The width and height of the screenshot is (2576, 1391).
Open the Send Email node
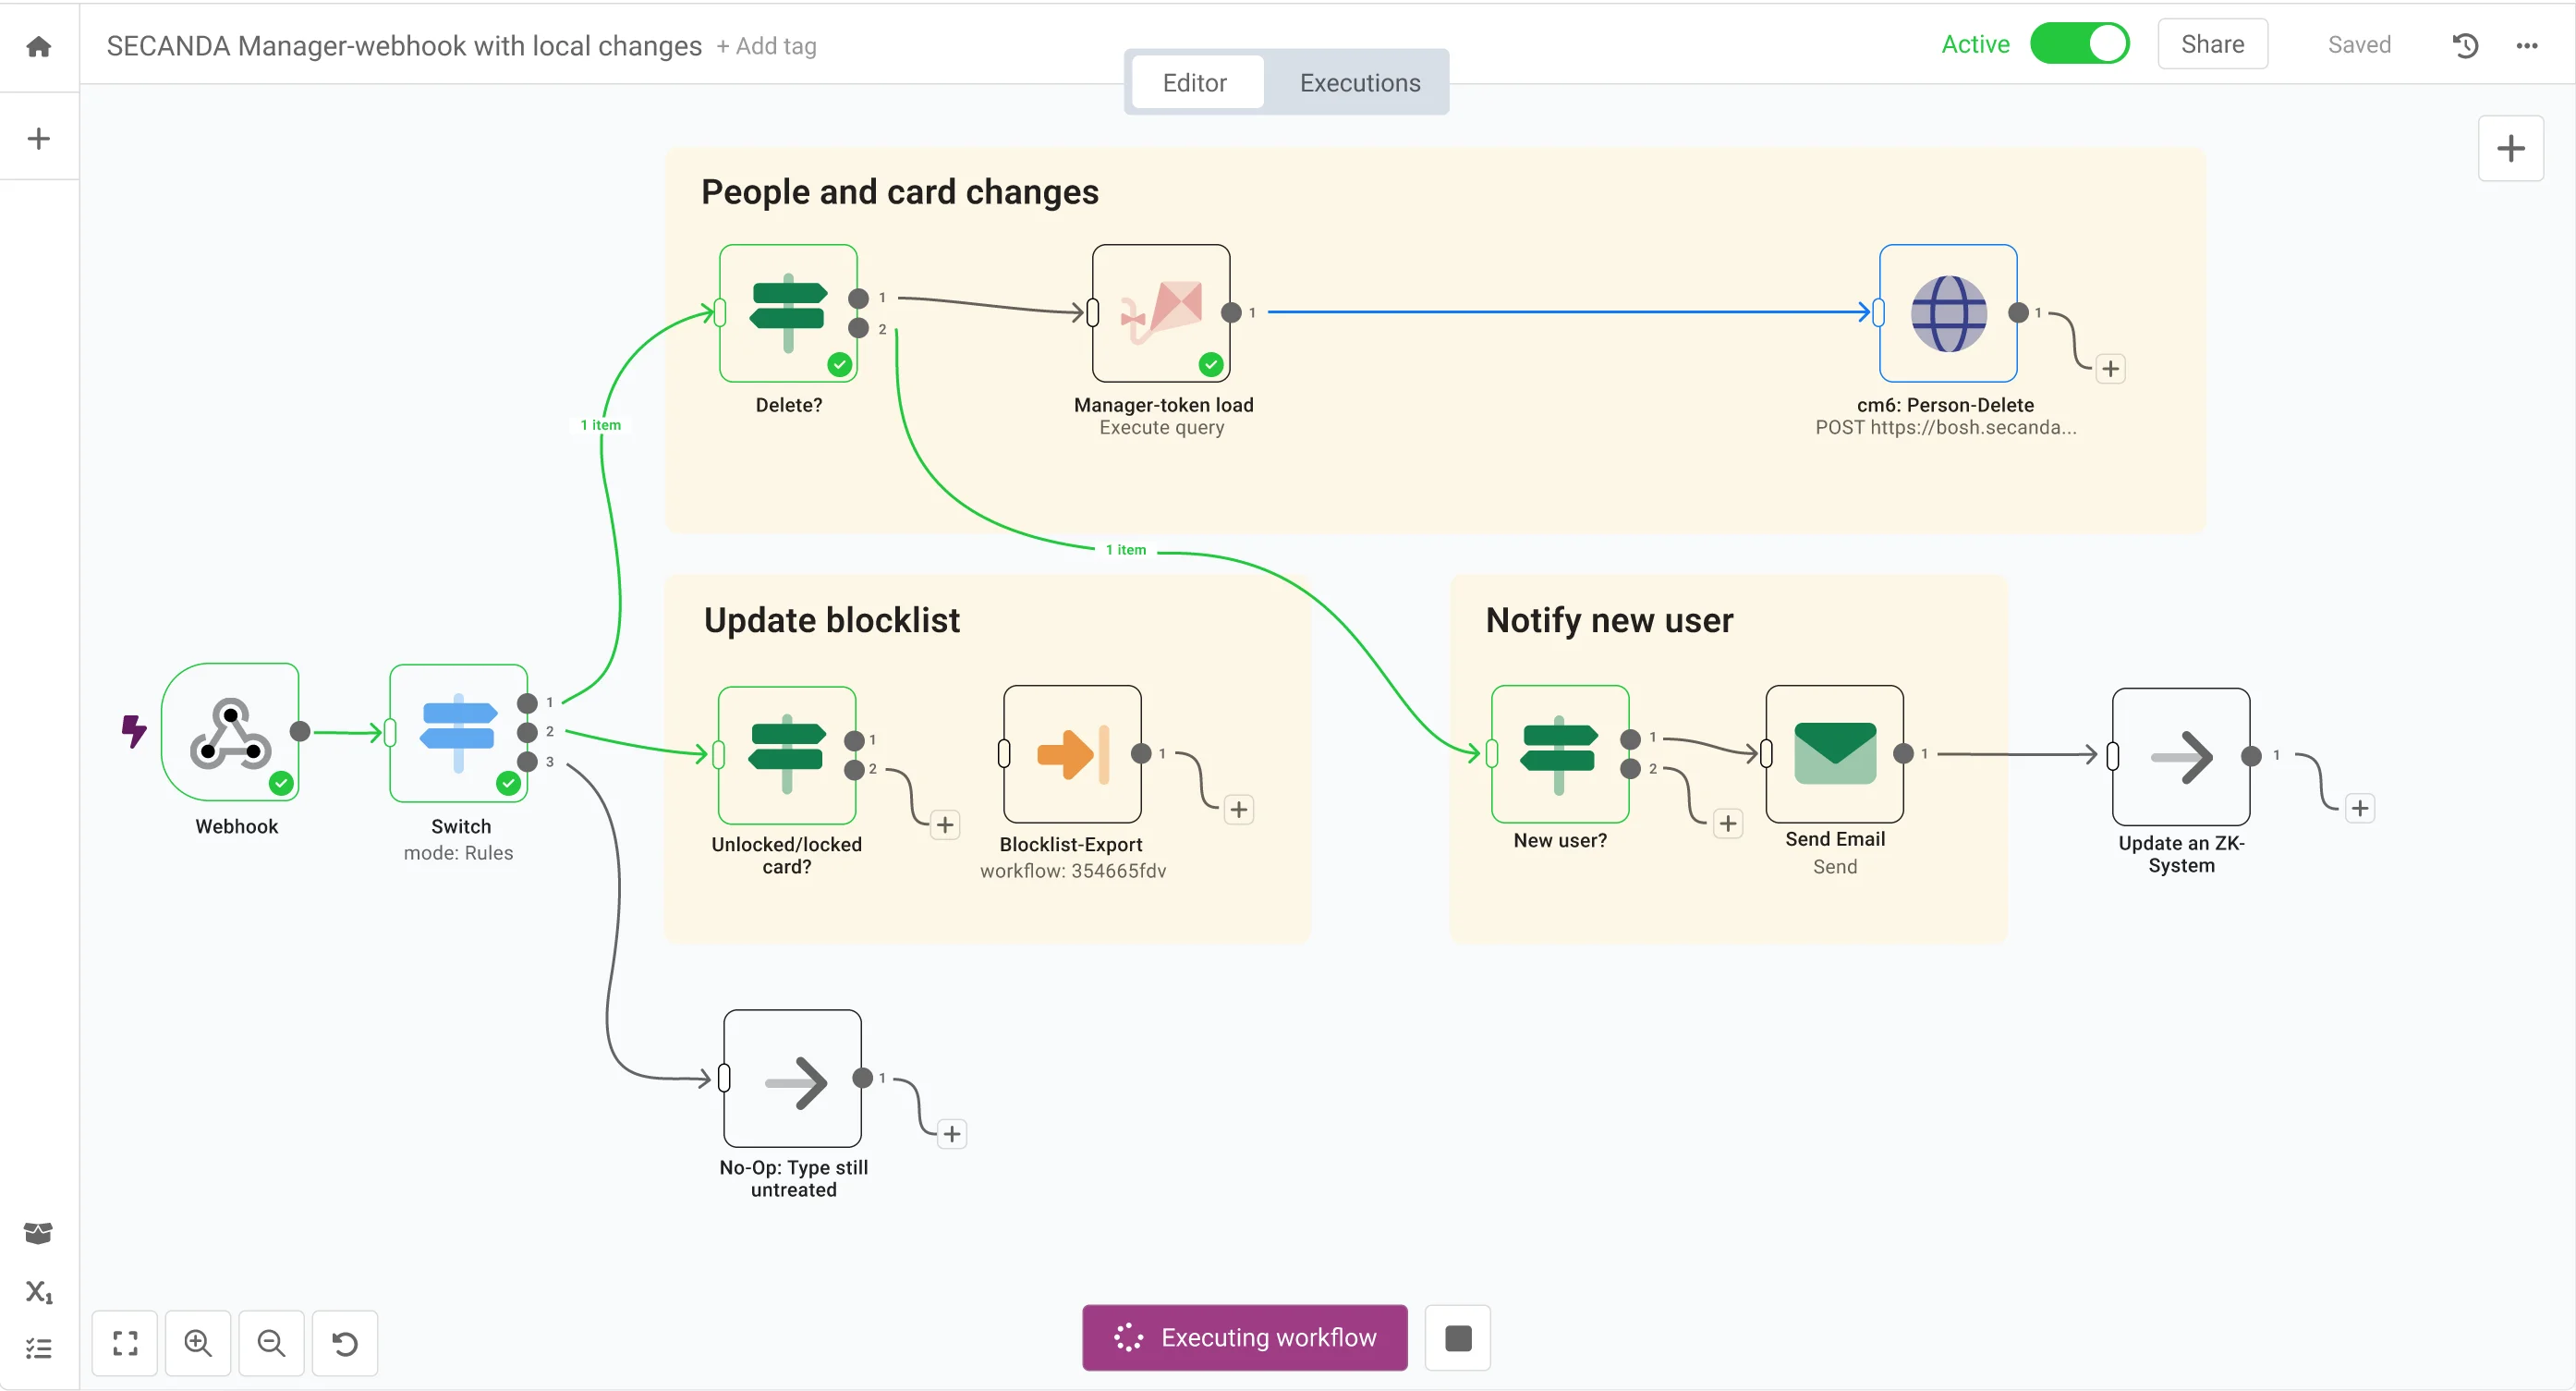pos(1834,757)
